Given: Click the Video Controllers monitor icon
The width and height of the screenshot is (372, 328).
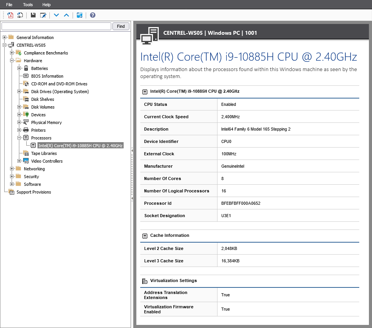Looking at the screenshot, I should point(26,161).
